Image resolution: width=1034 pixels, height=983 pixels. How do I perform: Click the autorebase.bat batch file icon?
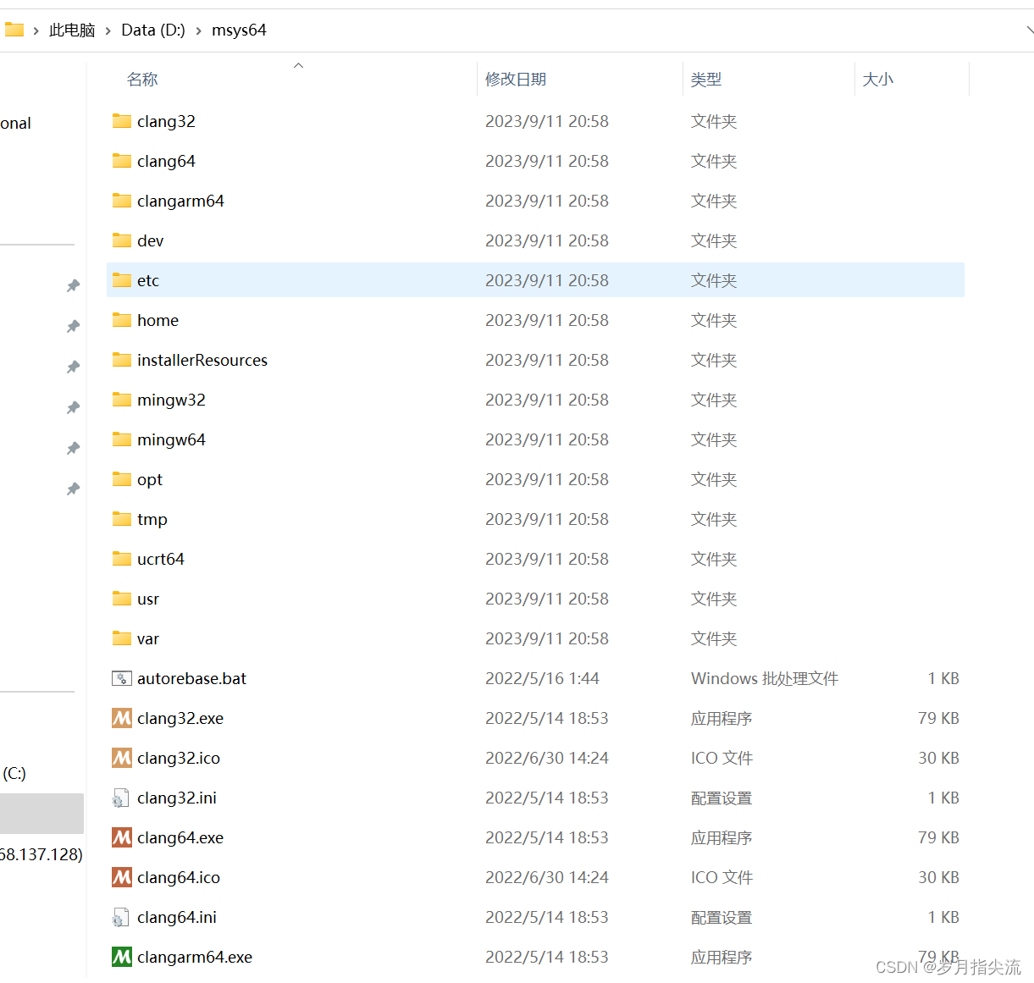point(121,678)
